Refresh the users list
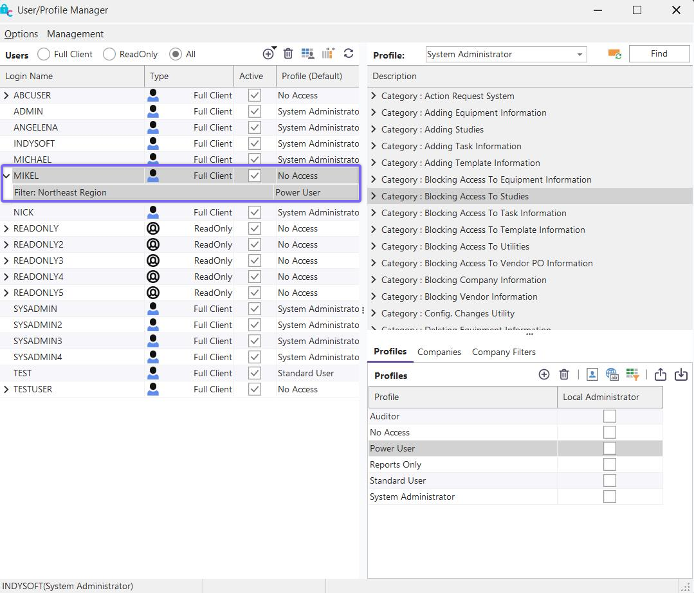This screenshot has width=694, height=593. tap(349, 54)
